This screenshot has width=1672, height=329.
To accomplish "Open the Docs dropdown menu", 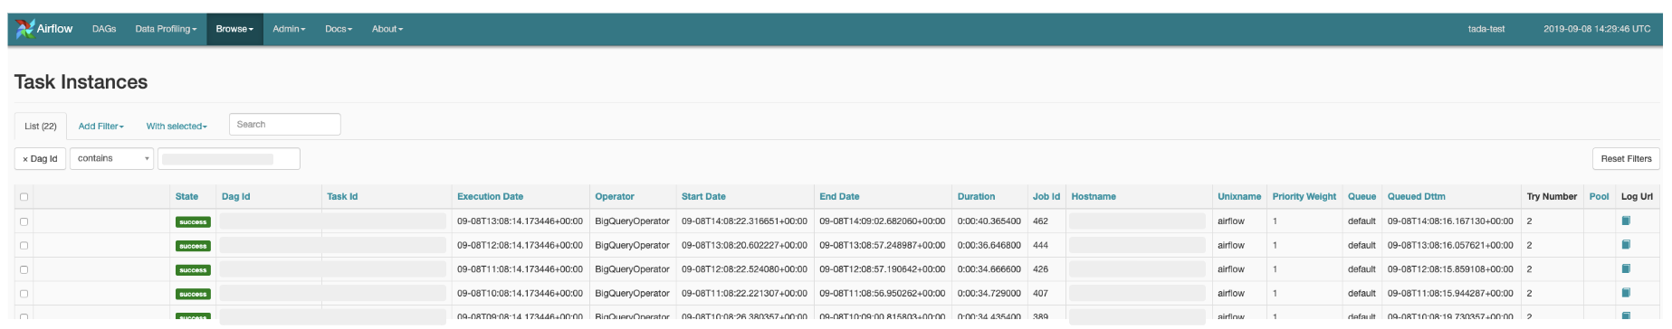I will click(x=339, y=29).
